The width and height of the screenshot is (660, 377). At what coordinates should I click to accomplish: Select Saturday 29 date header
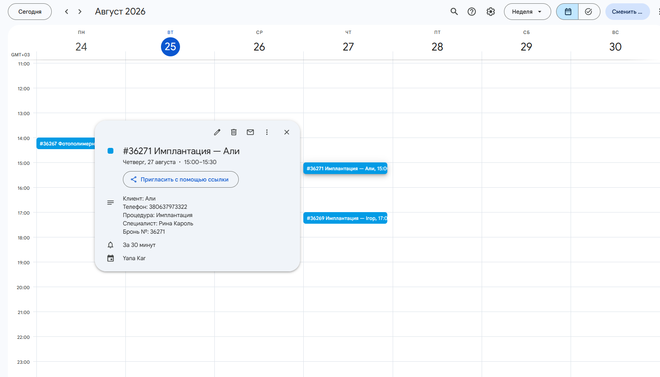click(526, 47)
